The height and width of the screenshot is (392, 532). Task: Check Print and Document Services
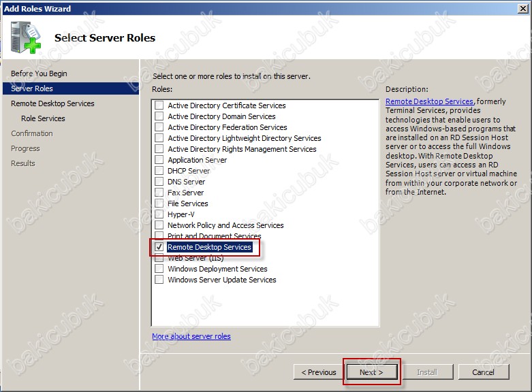159,235
